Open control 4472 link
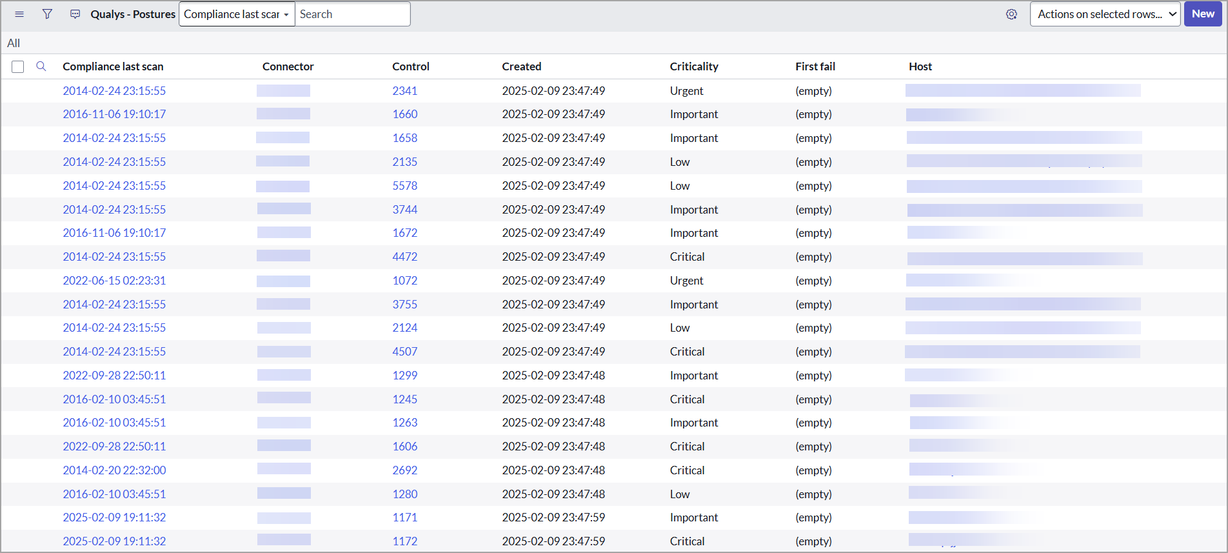The height and width of the screenshot is (553, 1228). (x=405, y=257)
